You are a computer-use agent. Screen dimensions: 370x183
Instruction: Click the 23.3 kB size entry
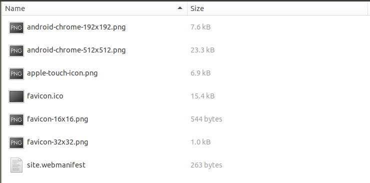click(x=202, y=50)
